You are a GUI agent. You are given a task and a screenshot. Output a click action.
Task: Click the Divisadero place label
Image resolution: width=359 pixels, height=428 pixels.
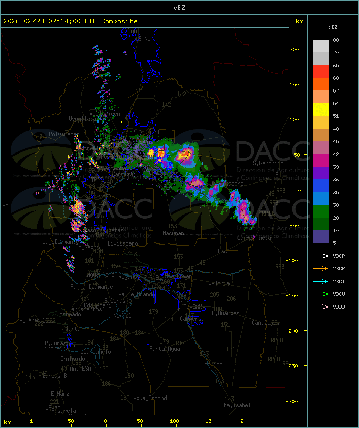click(x=123, y=243)
